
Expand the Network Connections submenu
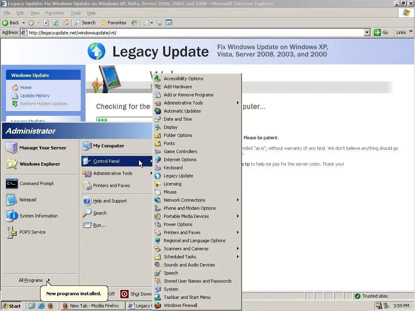(237, 200)
